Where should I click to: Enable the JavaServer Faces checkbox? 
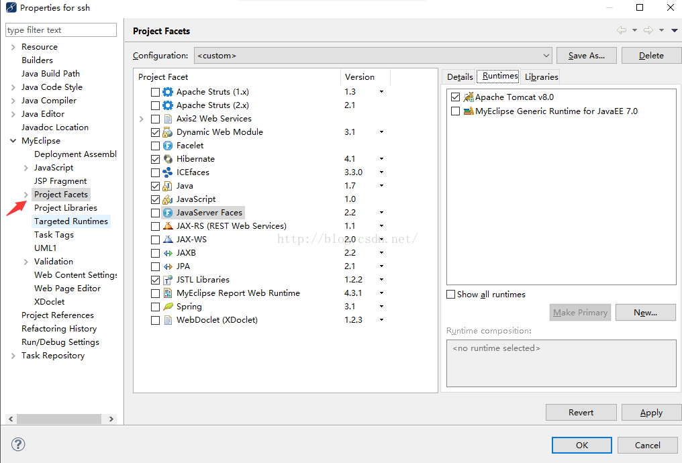pyautogui.click(x=155, y=213)
